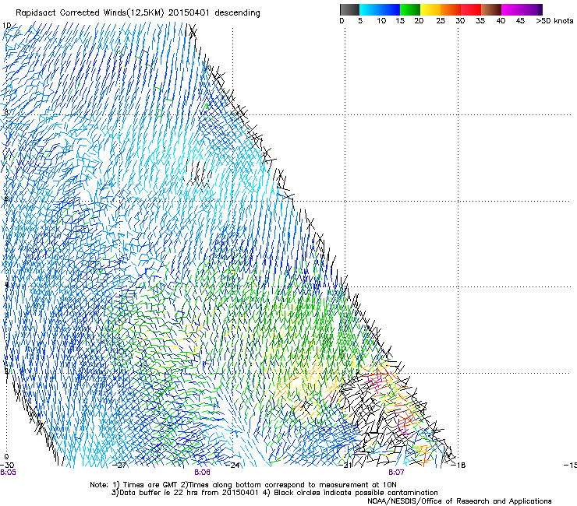577x506 pixels.
Task: Click the latitude '10' label at top left
Action: 6,26
